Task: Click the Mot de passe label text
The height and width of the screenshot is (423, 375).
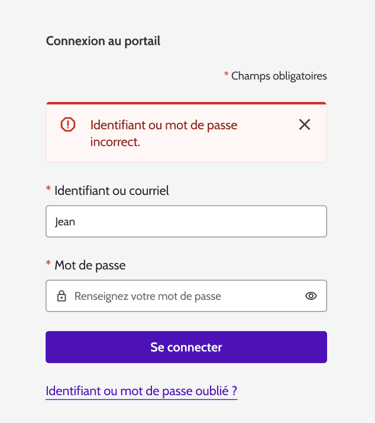Action: [90, 265]
